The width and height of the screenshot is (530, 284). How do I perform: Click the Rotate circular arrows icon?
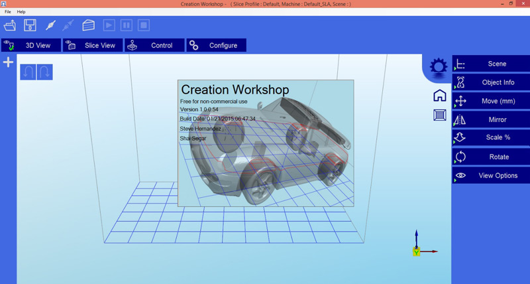(460, 157)
